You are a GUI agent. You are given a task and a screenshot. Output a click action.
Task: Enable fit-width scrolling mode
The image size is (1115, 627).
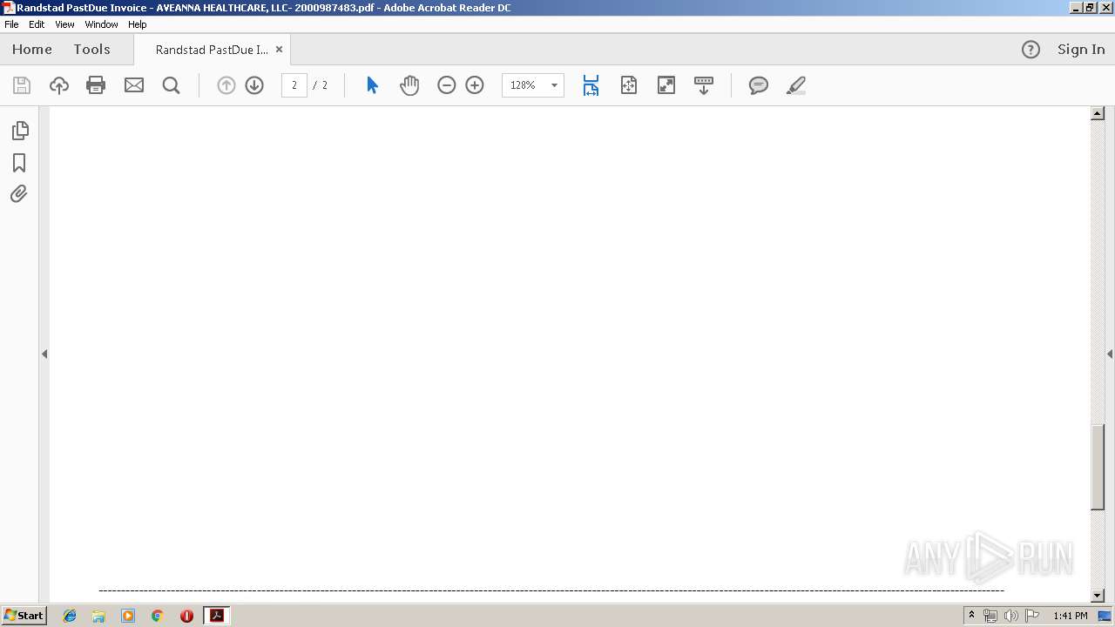point(591,85)
